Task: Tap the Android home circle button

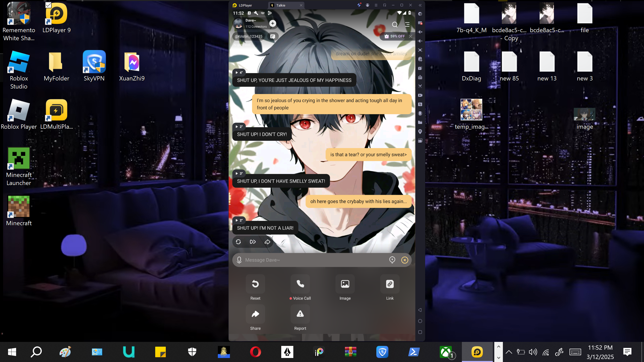Action: (420, 321)
